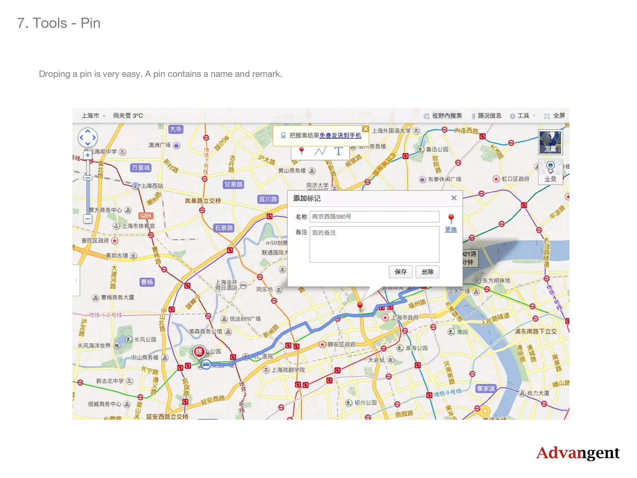This screenshot has height=478, width=637.
Task: Click the 免费发送到手机 link
Action: tap(340, 135)
